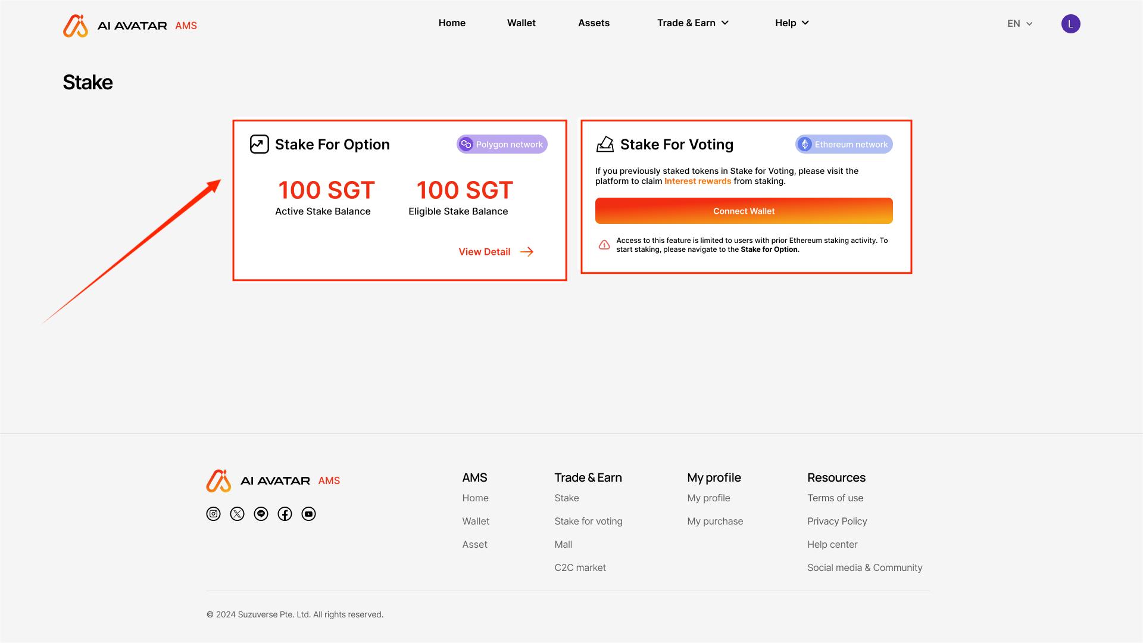Click the Interest rewards link
The image size is (1143, 643).
pos(698,181)
